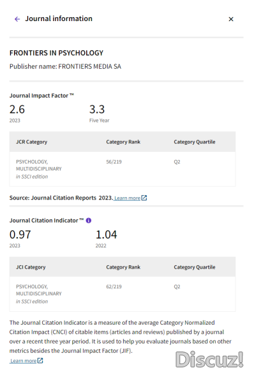Click PSYCHOLOGY, MULTIDISCIPLINARY in JCR table
This screenshot has height=375, width=254.
point(39,165)
